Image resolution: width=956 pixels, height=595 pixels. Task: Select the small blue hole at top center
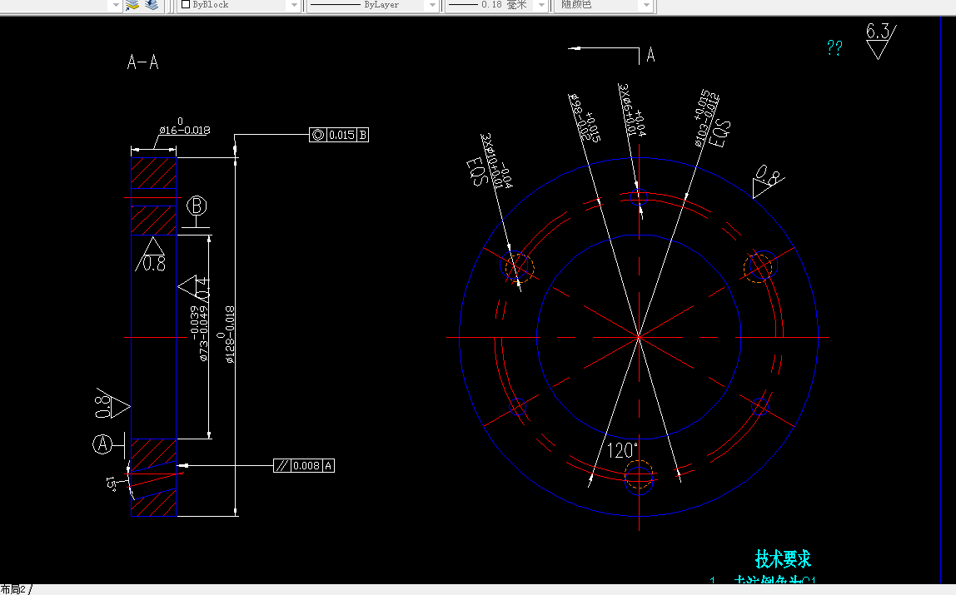click(x=639, y=196)
